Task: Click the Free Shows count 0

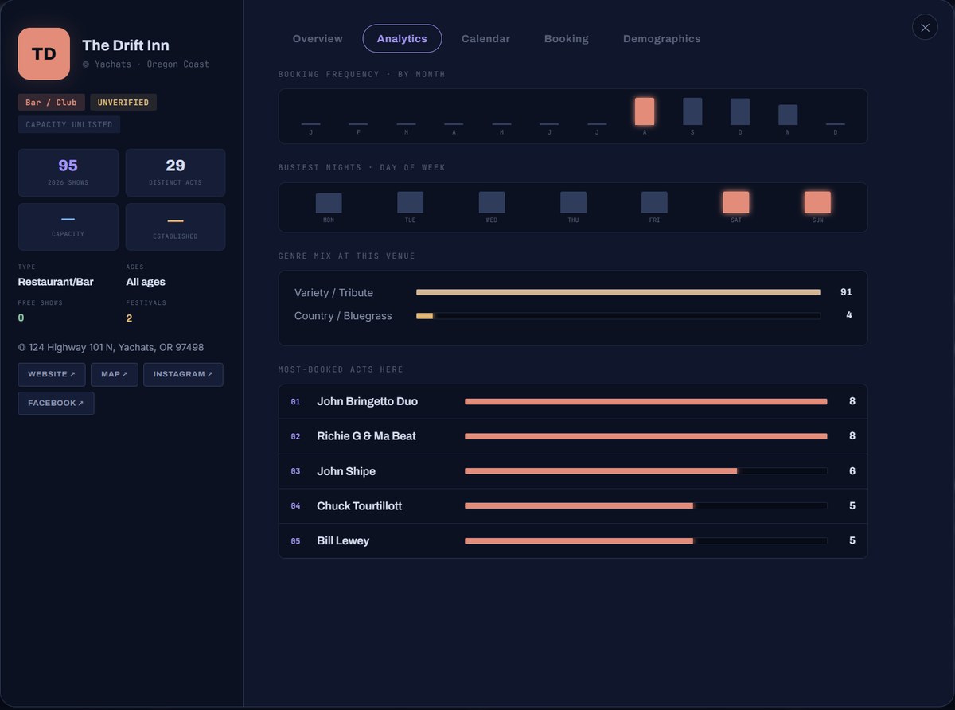Action: point(21,318)
